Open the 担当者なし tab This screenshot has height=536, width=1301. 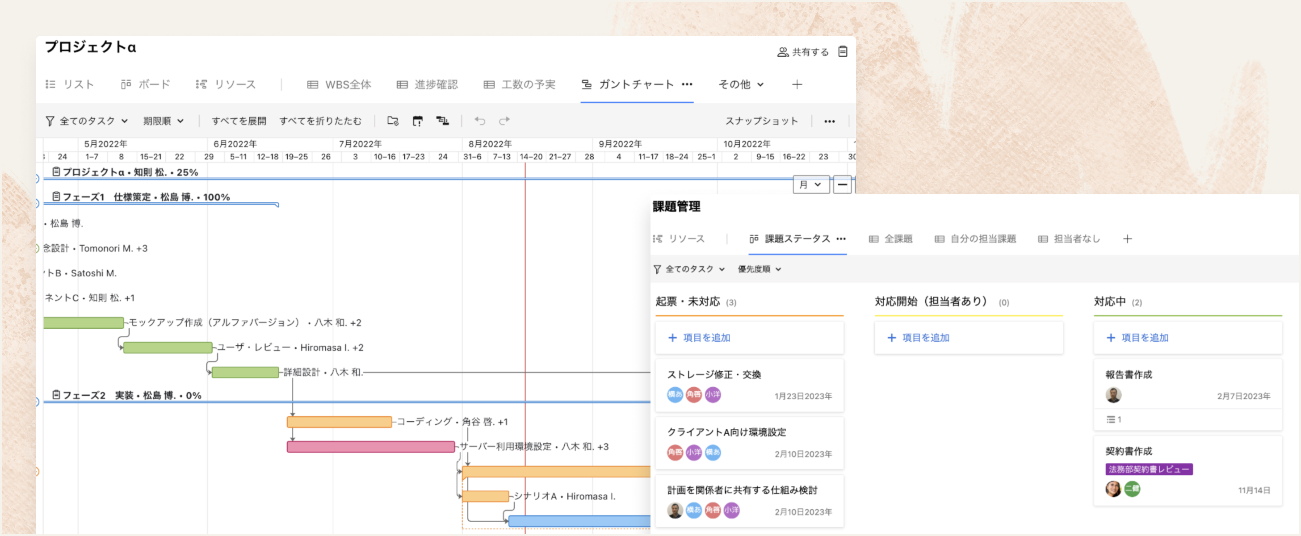[1069, 239]
